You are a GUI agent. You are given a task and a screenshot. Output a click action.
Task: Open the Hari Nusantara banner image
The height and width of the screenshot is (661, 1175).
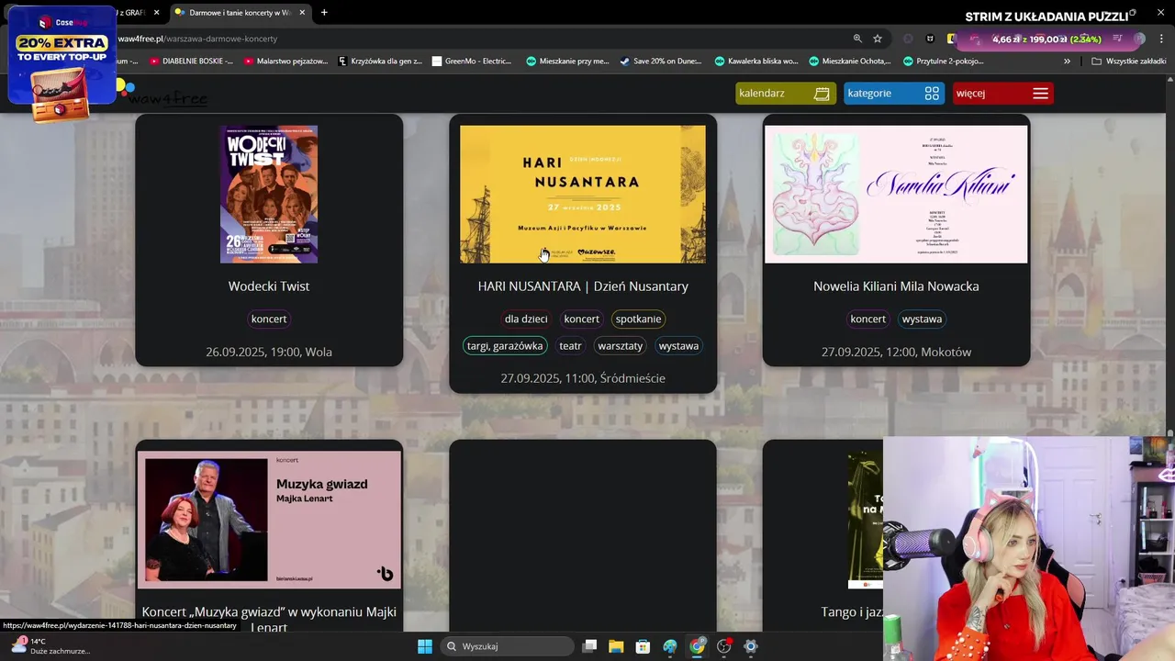pyautogui.click(x=583, y=195)
